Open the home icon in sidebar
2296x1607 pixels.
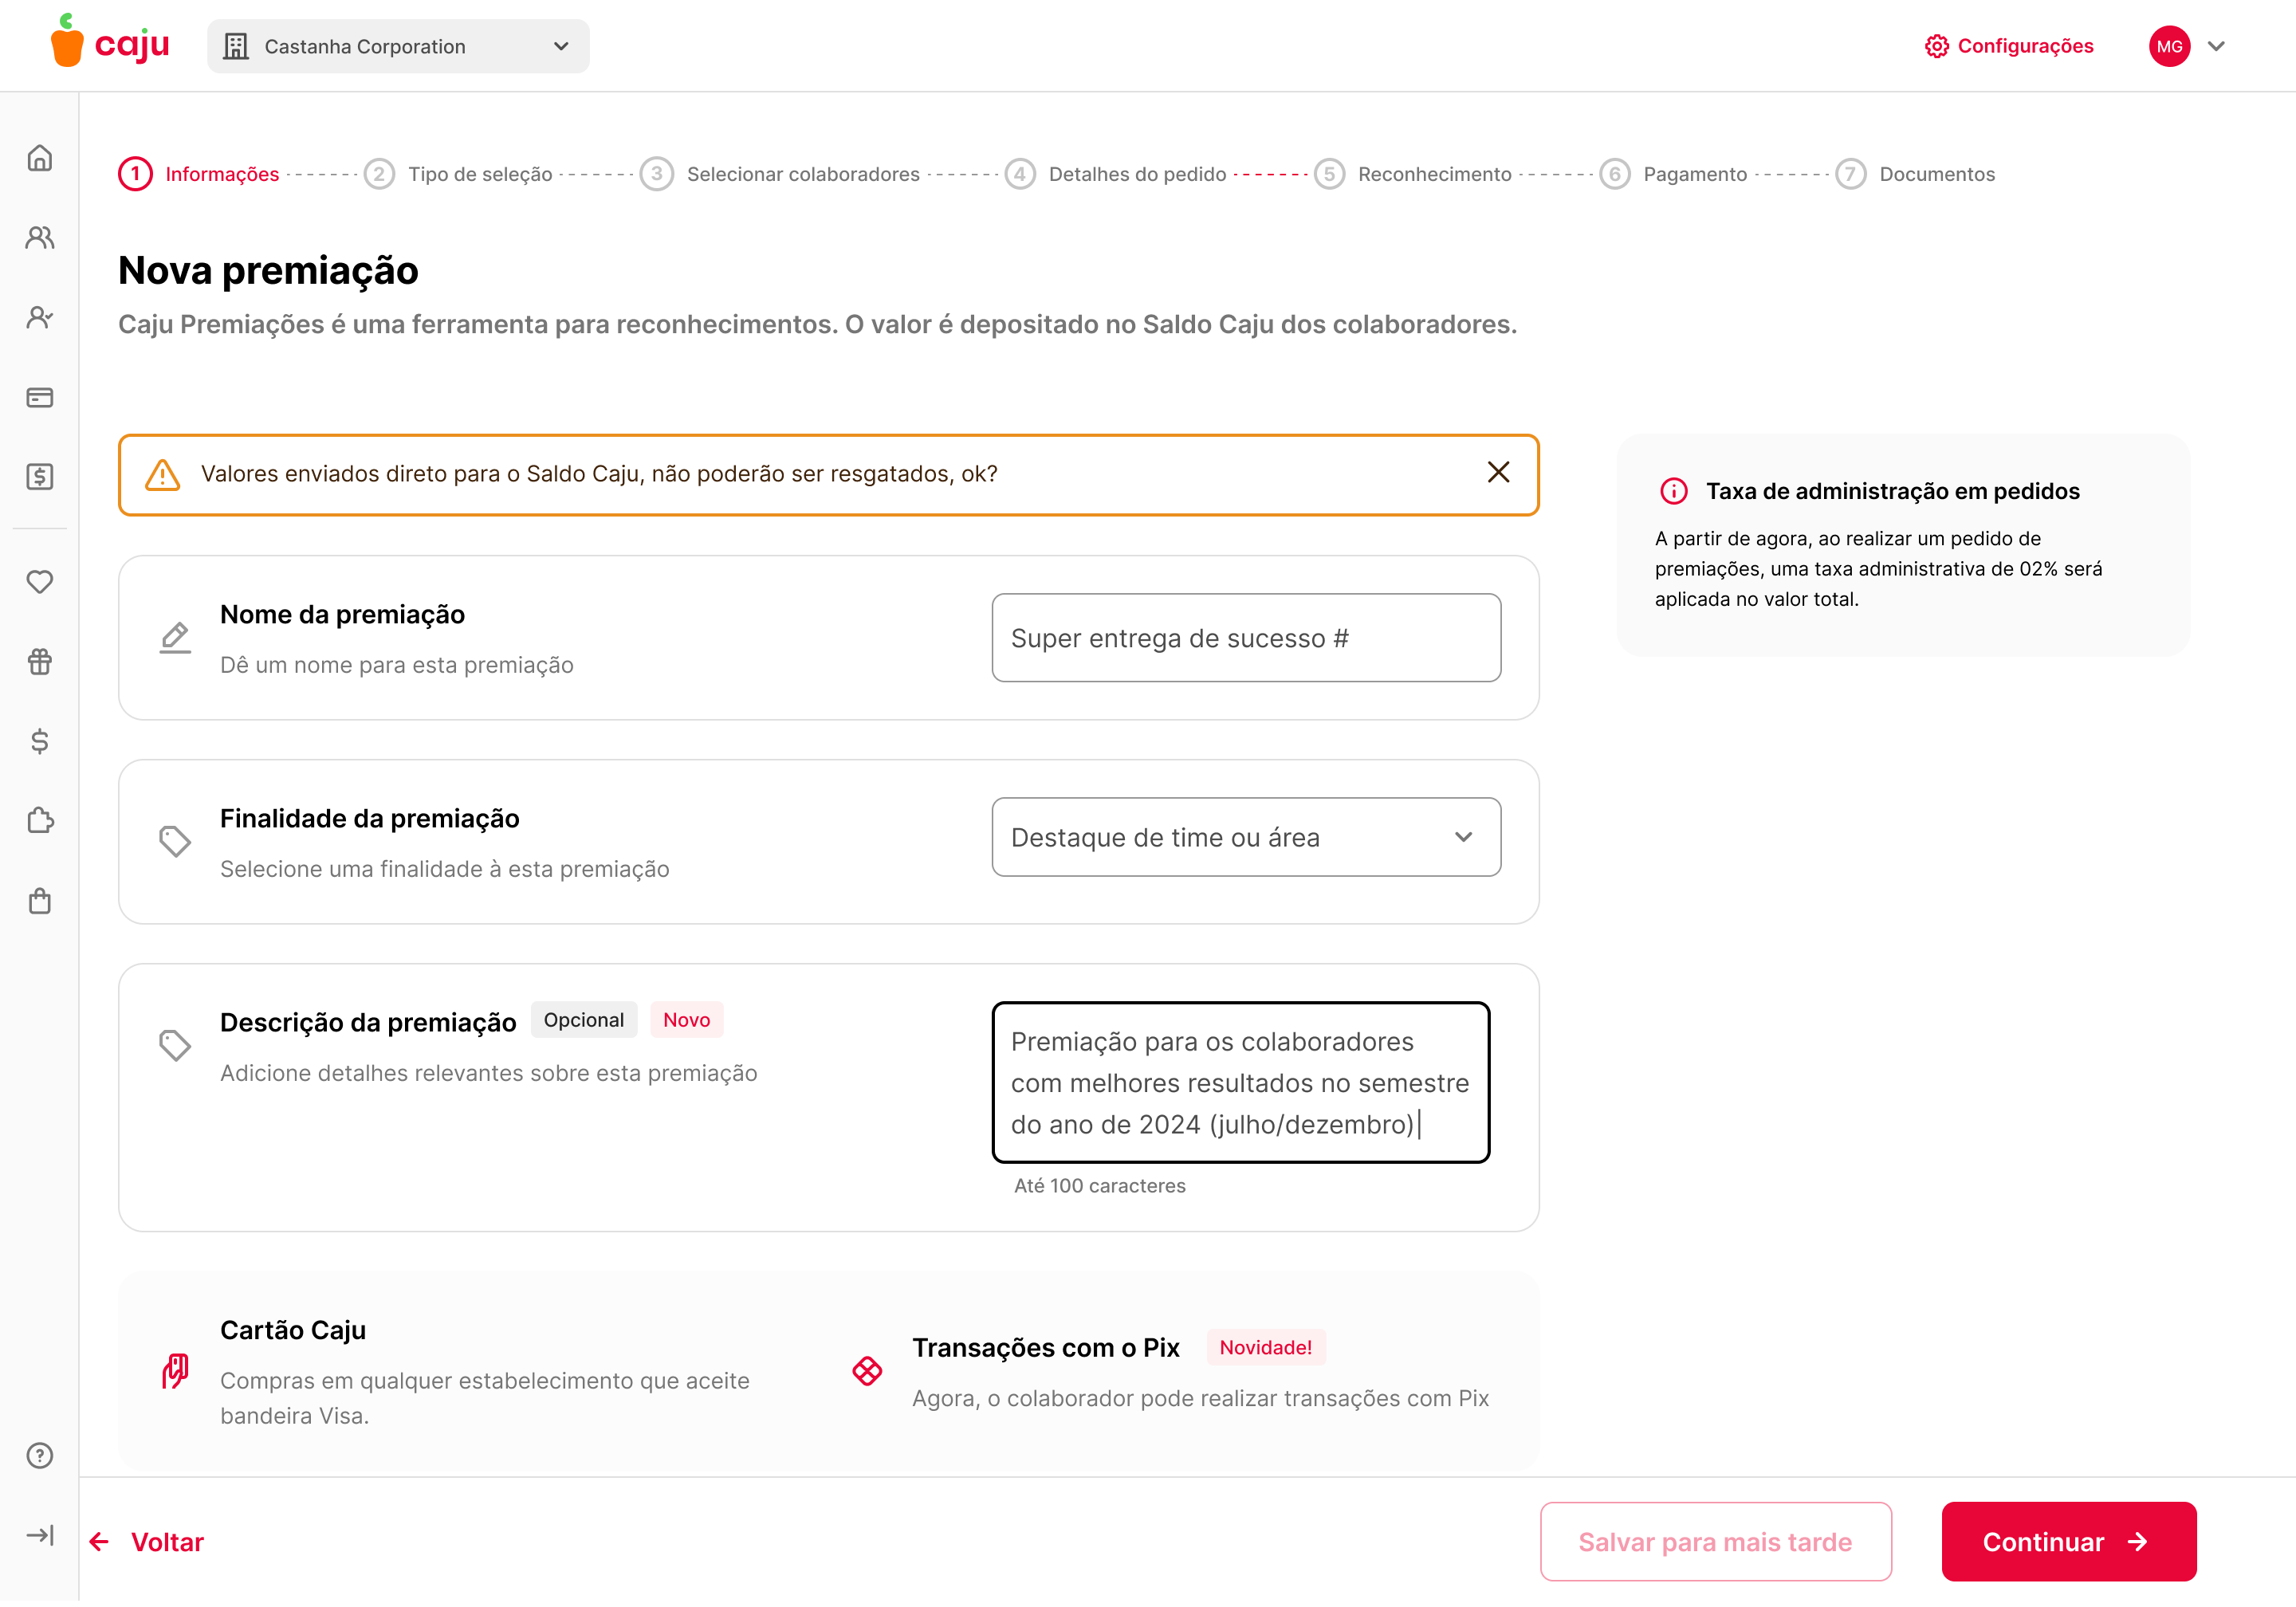click(40, 158)
